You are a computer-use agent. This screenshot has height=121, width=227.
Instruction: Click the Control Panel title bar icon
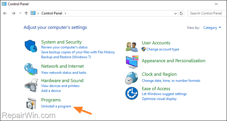4,4
